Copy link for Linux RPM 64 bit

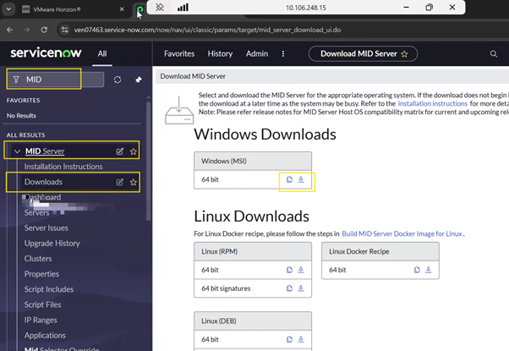pos(289,270)
